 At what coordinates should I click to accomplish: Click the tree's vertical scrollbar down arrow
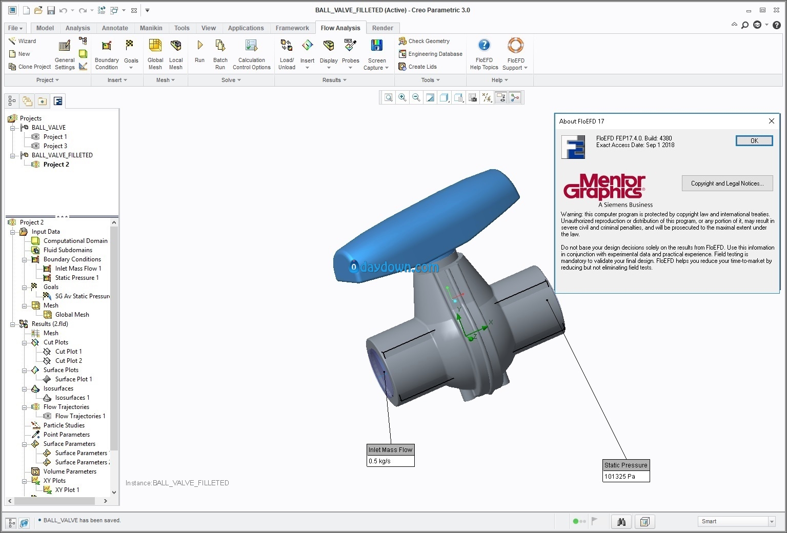pos(114,492)
